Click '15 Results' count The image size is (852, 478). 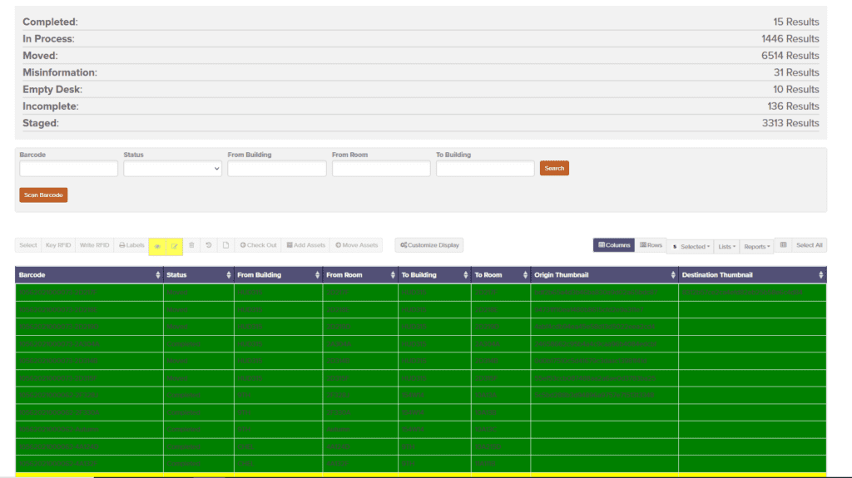click(x=796, y=22)
